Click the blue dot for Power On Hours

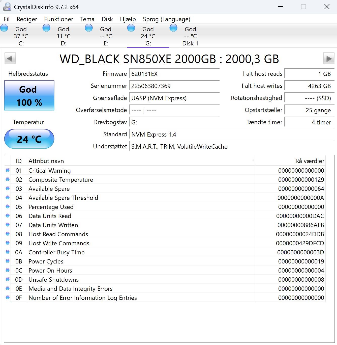[x=8, y=270]
